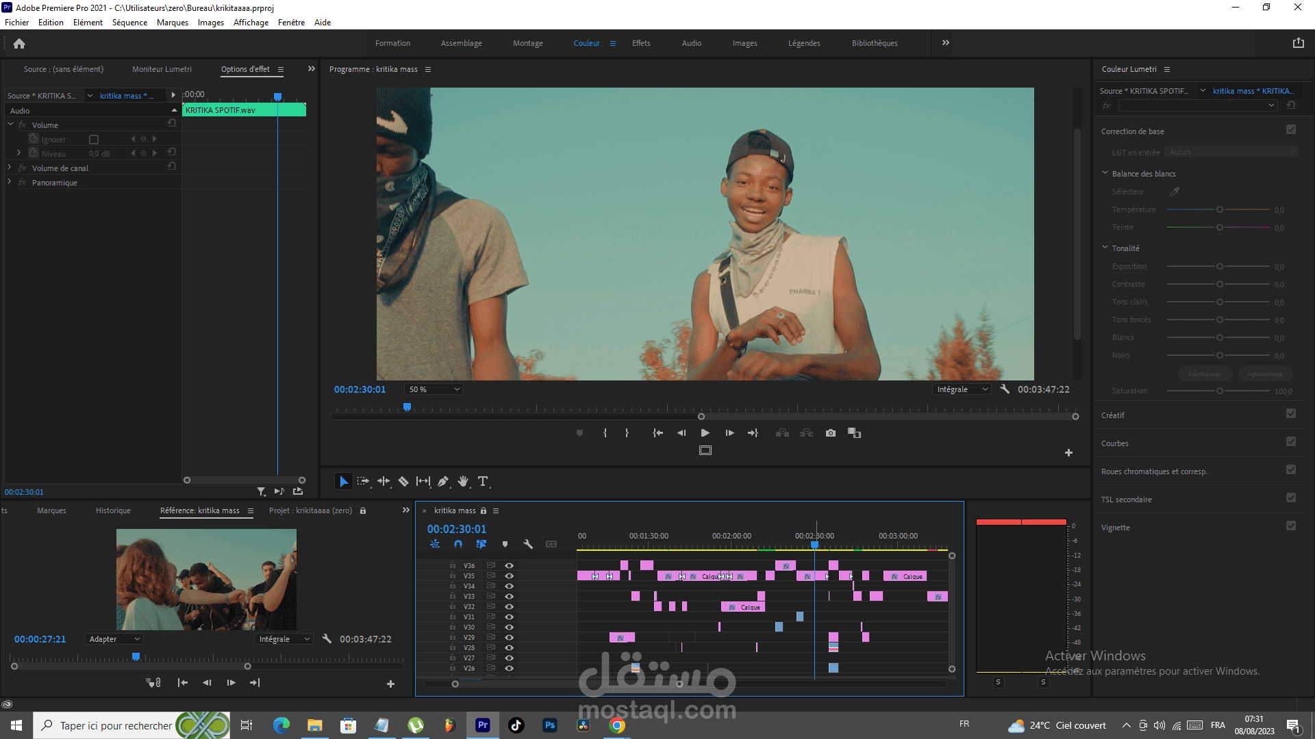This screenshot has width=1315, height=739.
Task: Select the Type tool
Action: (483, 482)
